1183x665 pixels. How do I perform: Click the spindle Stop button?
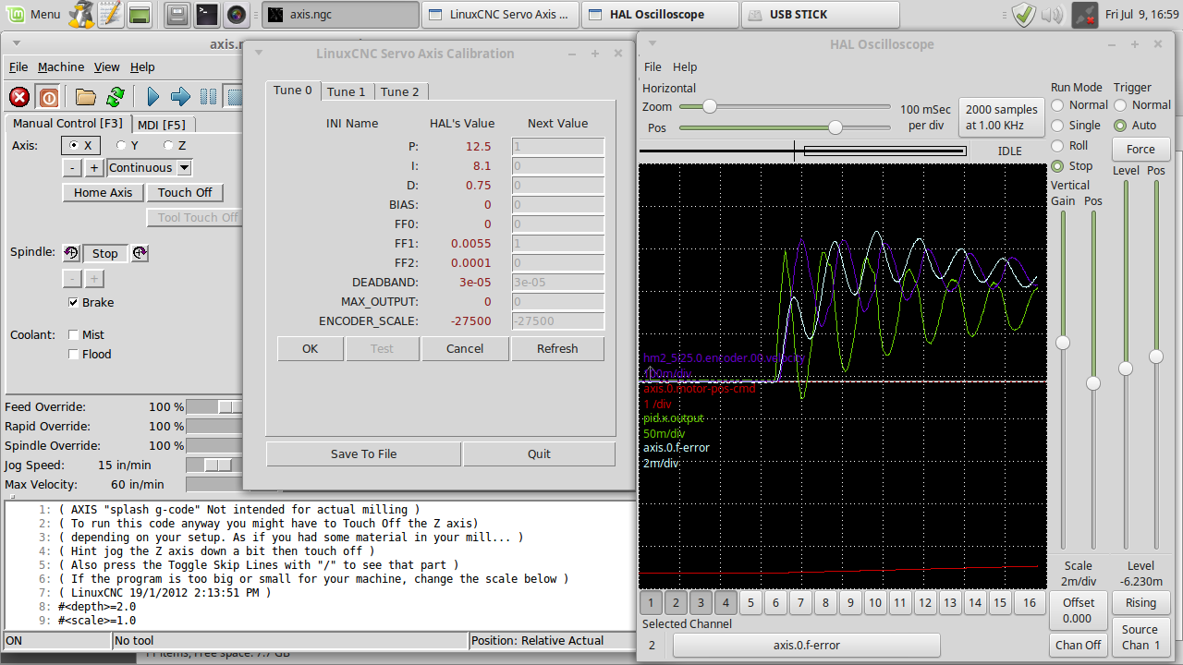click(105, 253)
